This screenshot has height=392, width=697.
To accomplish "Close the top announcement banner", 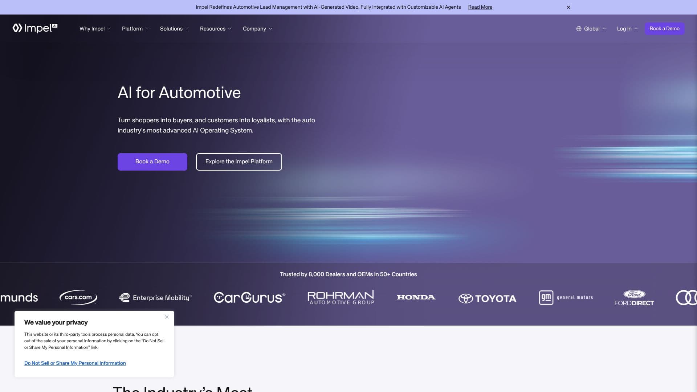I will (568, 7).
